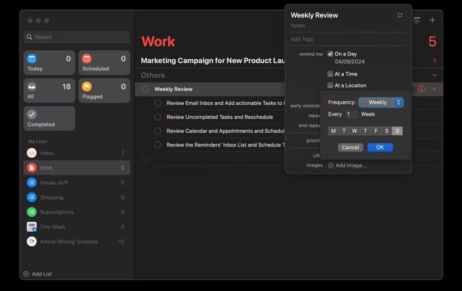The height and width of the screenshot is (291, 462).
Task: Open the Completed smart list tile
Action: [49, 118]
